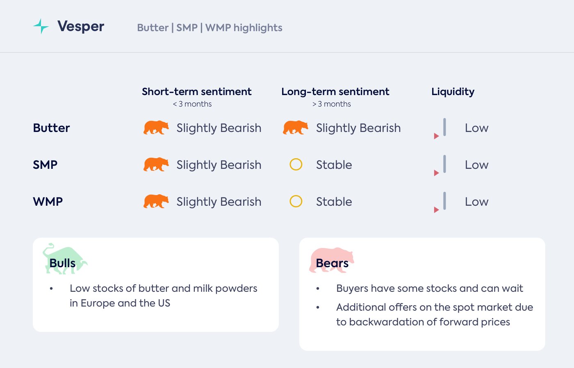Click the pink bear icon in Bears card
This screenshot has height=368, width=574.
point(331,260)
